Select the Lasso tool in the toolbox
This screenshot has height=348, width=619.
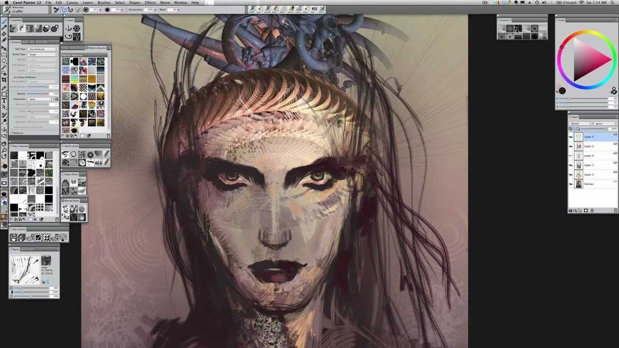4,60
